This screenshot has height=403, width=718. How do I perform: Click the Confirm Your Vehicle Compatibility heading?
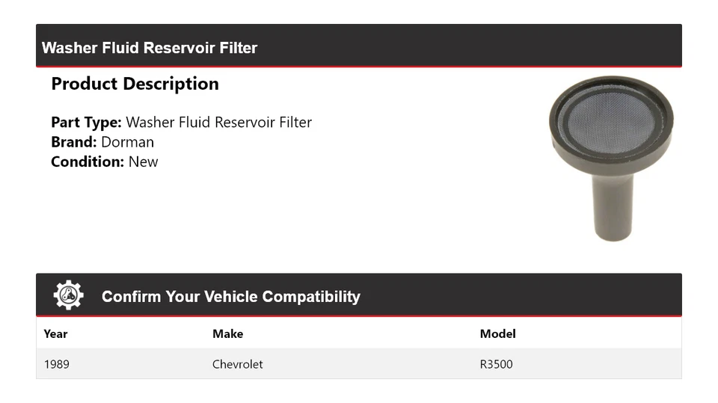point(230,297)
